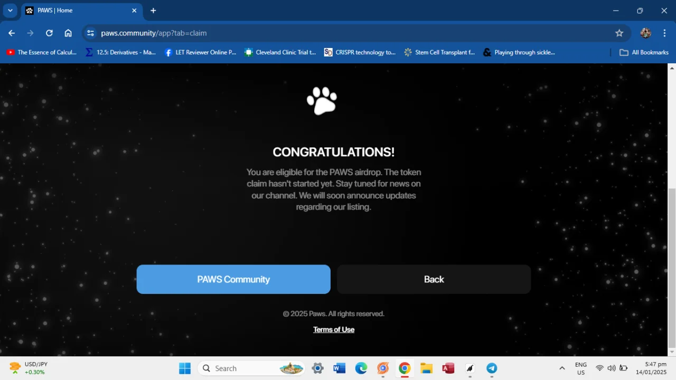Close the PAWS | Home tab

pyautogui.click(x=134, y=11)
